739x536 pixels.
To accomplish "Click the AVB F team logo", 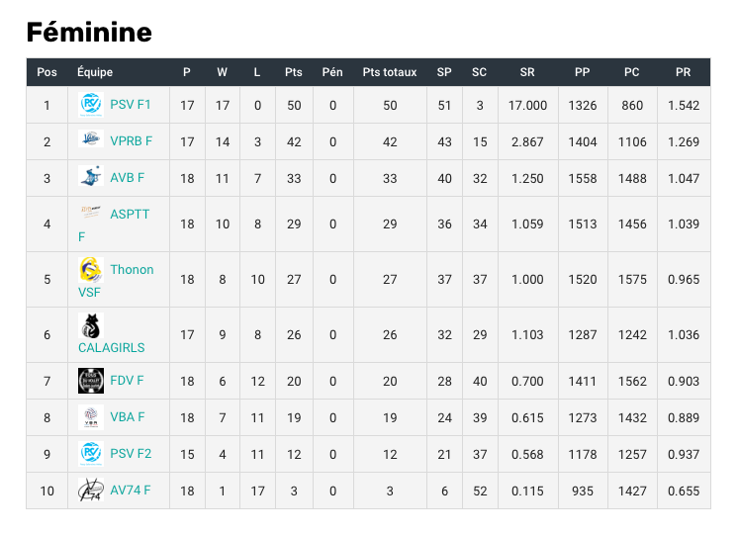I will tap(91, 177).
